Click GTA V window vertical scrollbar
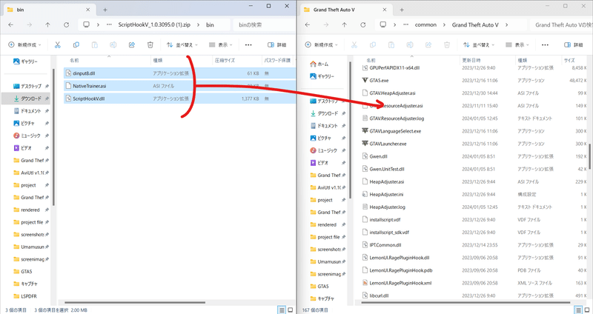 pyautogui.click(x=590, y=156)
